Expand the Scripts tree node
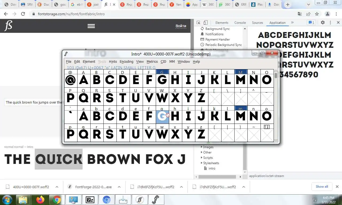This screenshot has width=342, height=205. (x=202, y=158)
